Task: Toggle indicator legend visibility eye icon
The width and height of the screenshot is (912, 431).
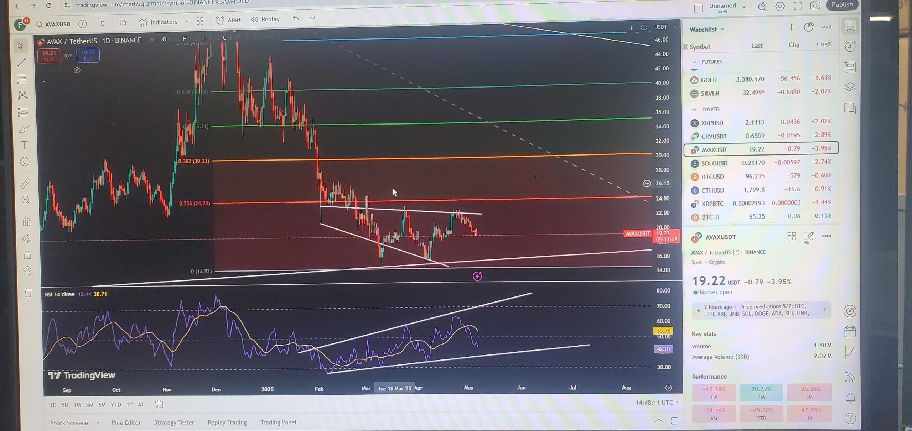Action: pyautogui.click(x=77, y=70)
